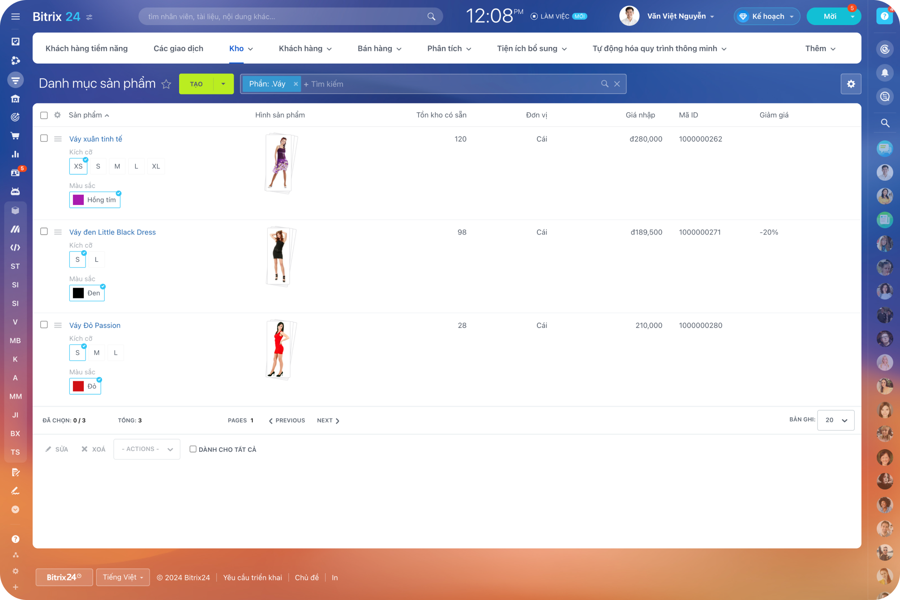Select the Hồng tím color swatch
The image size is (900, 600).
pyautogui.click(x=95, y=200)
